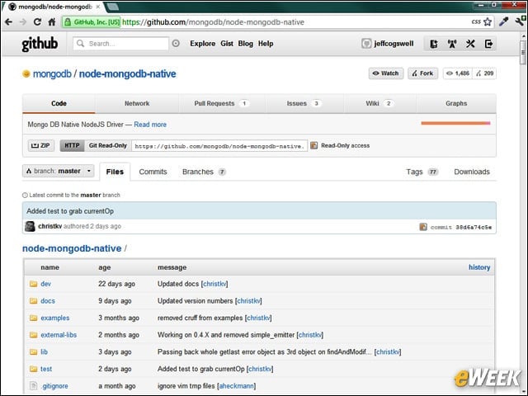The width and height of the screenshot is (528, 396).
Task: Click the history link in file table
Action: point(479,267)
